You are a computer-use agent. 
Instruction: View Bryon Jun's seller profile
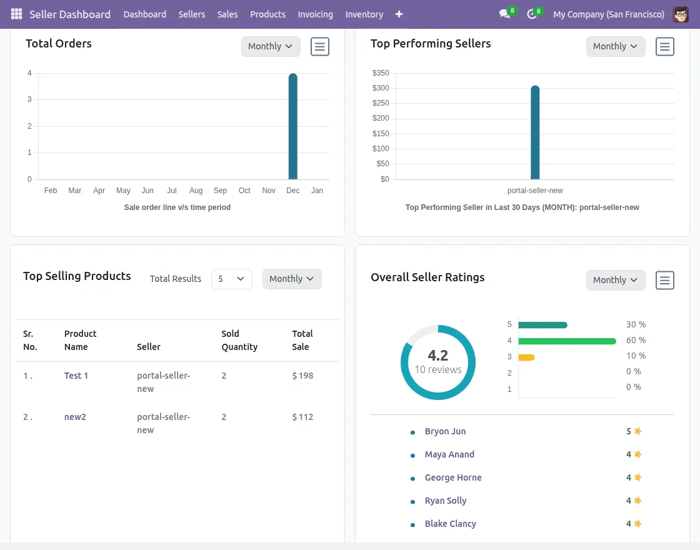tap(445, 431)
